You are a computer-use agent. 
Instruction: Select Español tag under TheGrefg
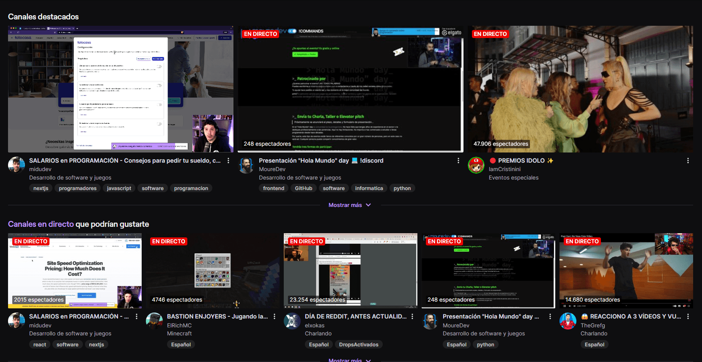[x=595, y=345]
